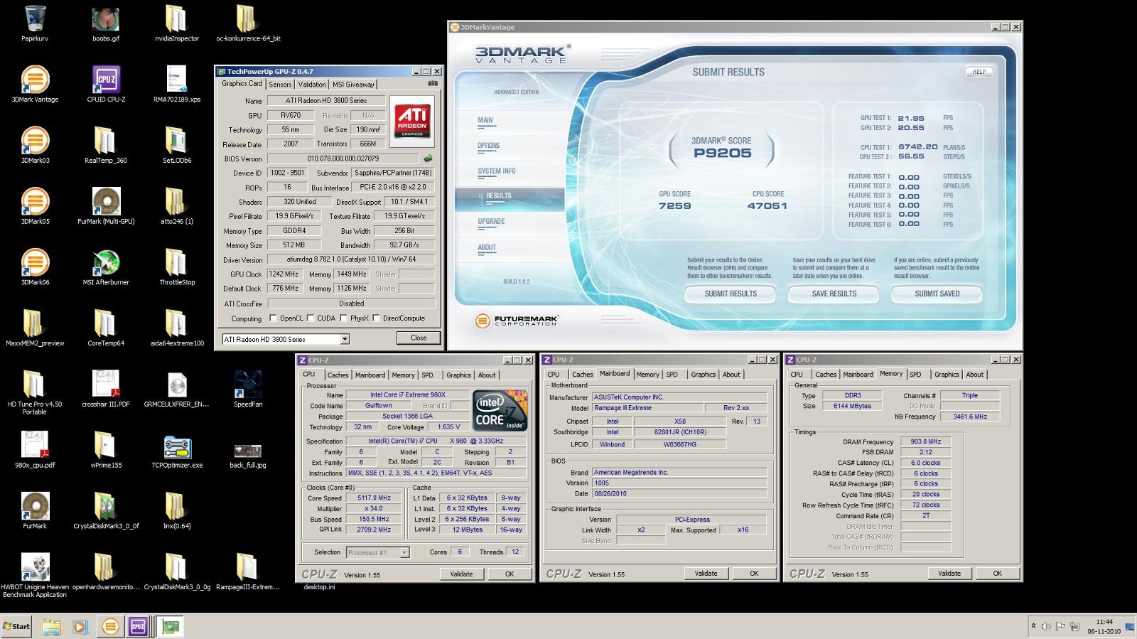Select SPD tab in Memory CPU-Z window
This screenshot has width=1137, height=639.
click(x=915, y=375)
